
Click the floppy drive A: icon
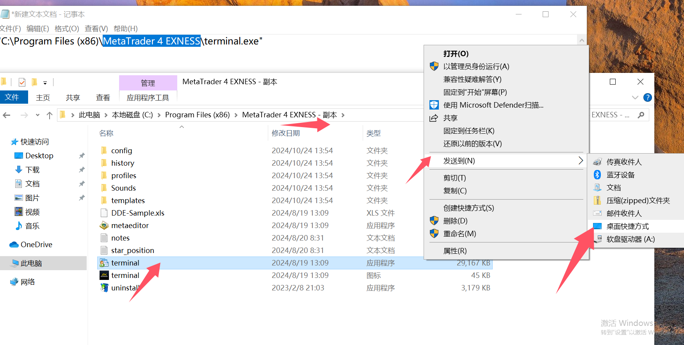[x=597, y=239]
